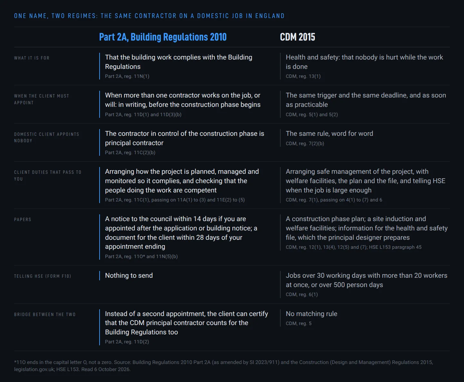The width and height of the screenshot is (464, 382).
Task: Select the 'PAPERS' row label
Action: point(23,219)
